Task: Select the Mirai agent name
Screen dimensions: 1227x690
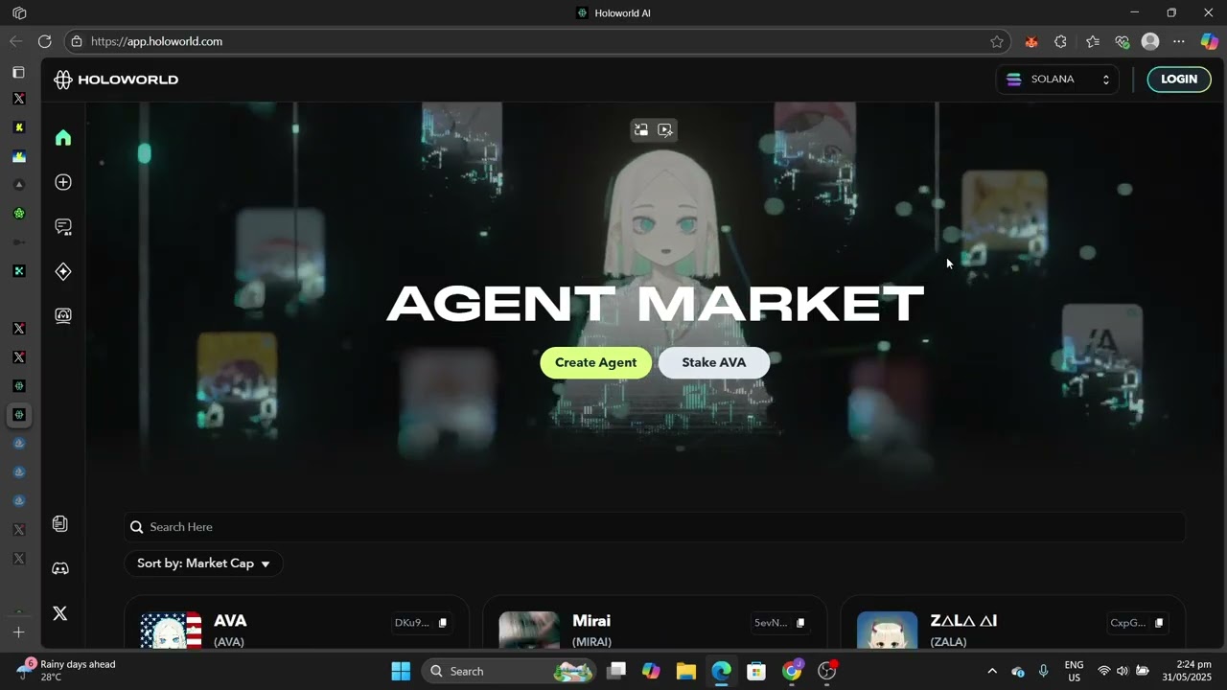Action: (591, 621)
